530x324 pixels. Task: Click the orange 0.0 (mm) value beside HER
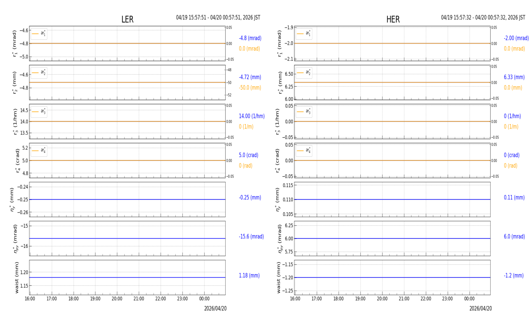click(x=513, y=88)
